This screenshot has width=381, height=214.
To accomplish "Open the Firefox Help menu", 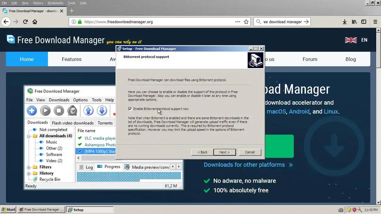I will point(83,3).
